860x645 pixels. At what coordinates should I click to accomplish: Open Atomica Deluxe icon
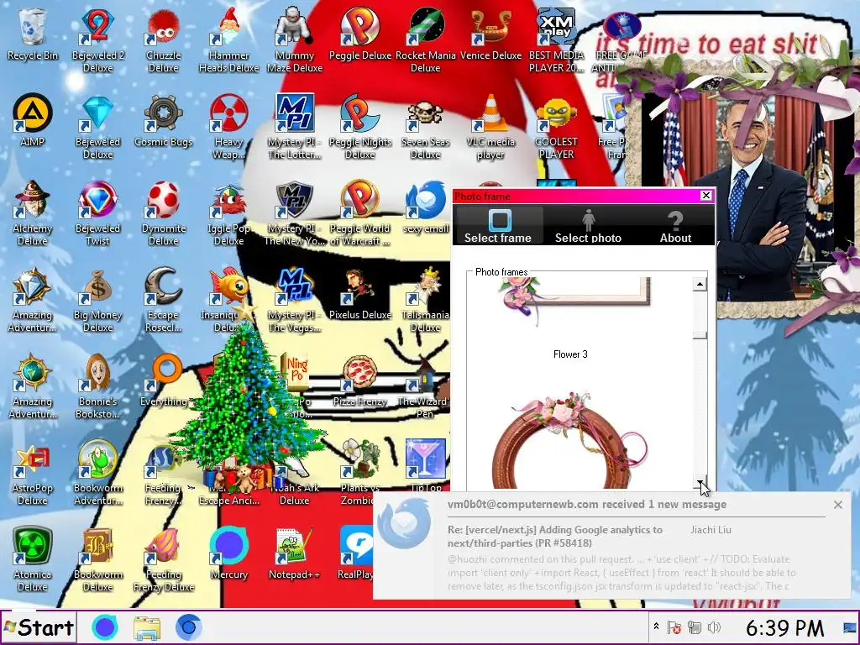(x=33, y=559)
